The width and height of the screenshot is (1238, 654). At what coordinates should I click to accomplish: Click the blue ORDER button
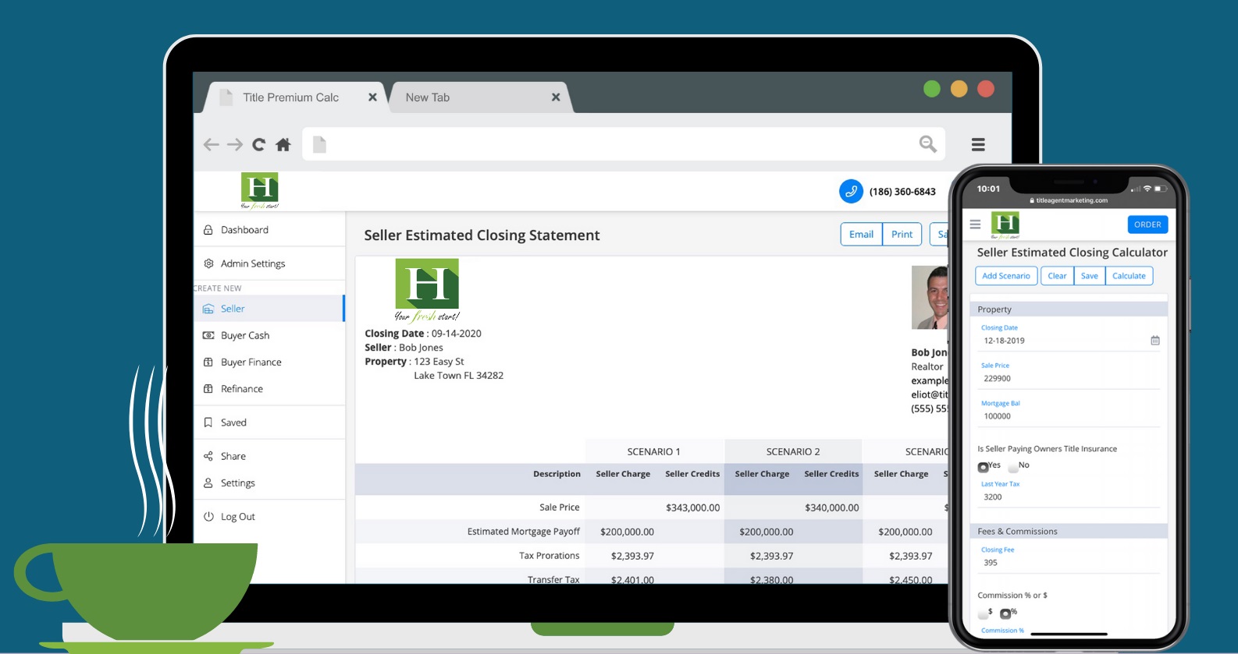pos(1147,224)
